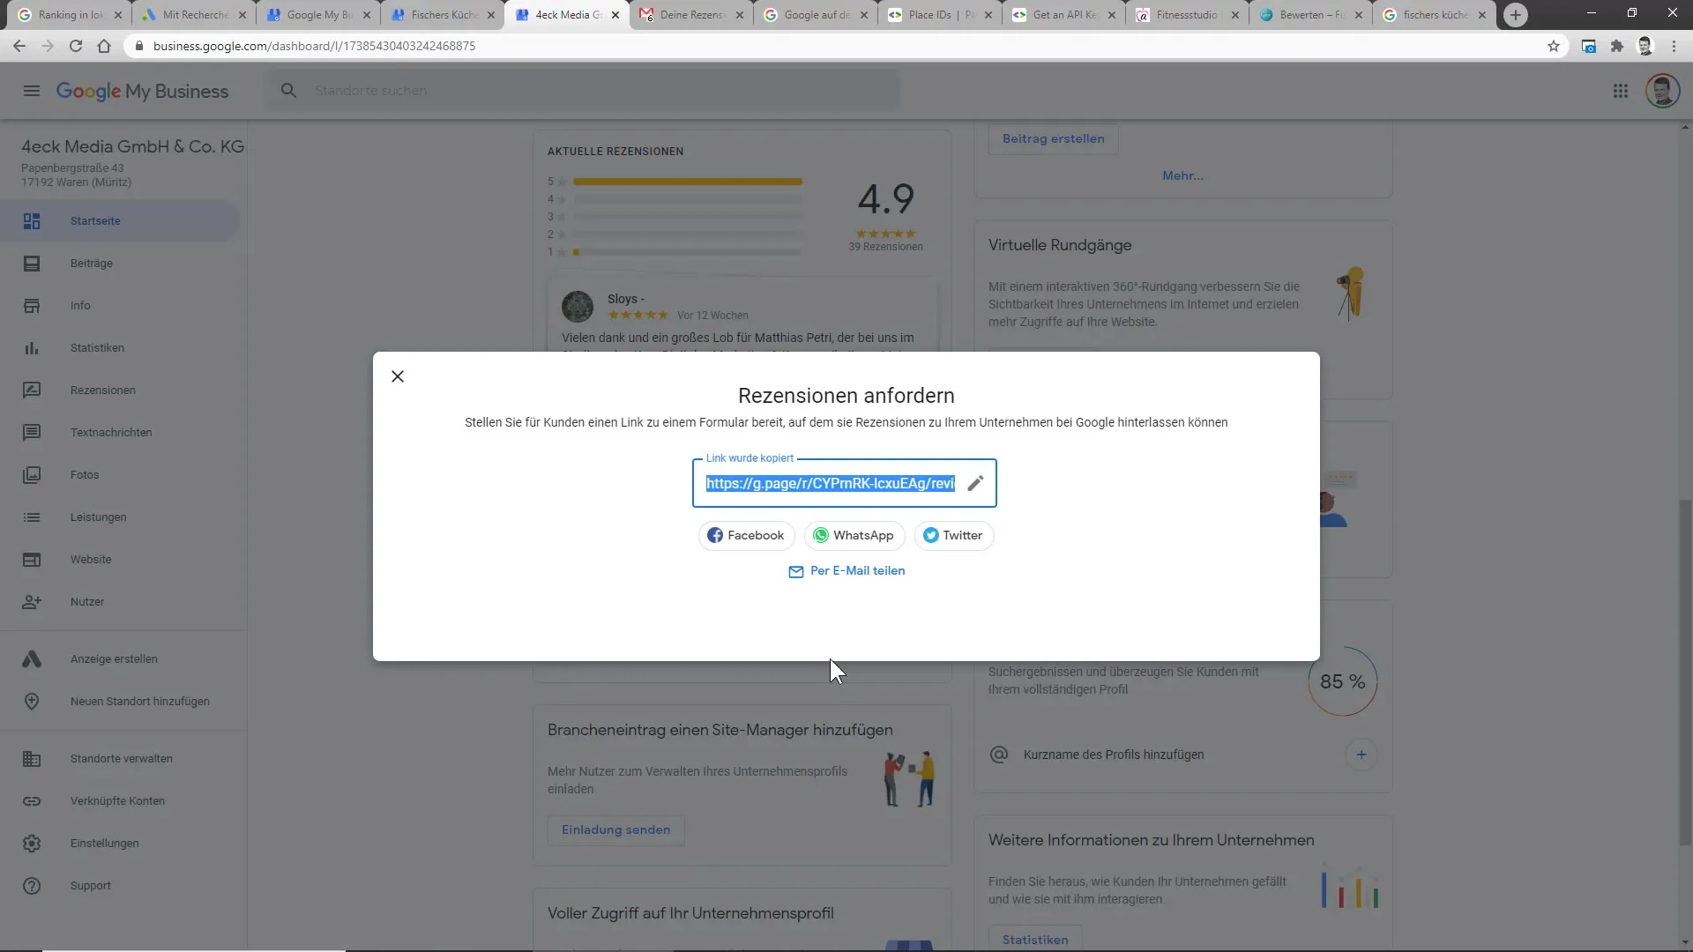The height and width of the screenshot is (952, 1693).
Task: Click Beitrag erstellen button
Action: point(1053,139)
